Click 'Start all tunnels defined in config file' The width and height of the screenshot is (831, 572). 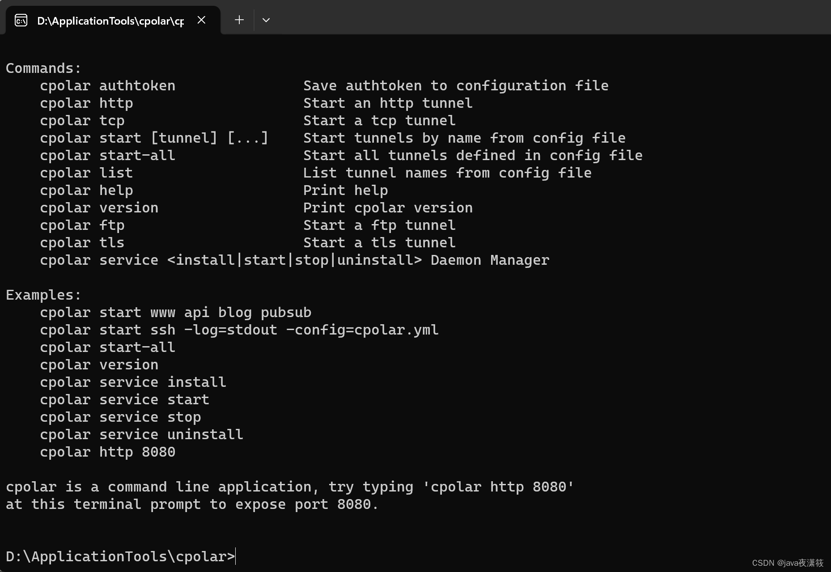(x=473, y=156)
